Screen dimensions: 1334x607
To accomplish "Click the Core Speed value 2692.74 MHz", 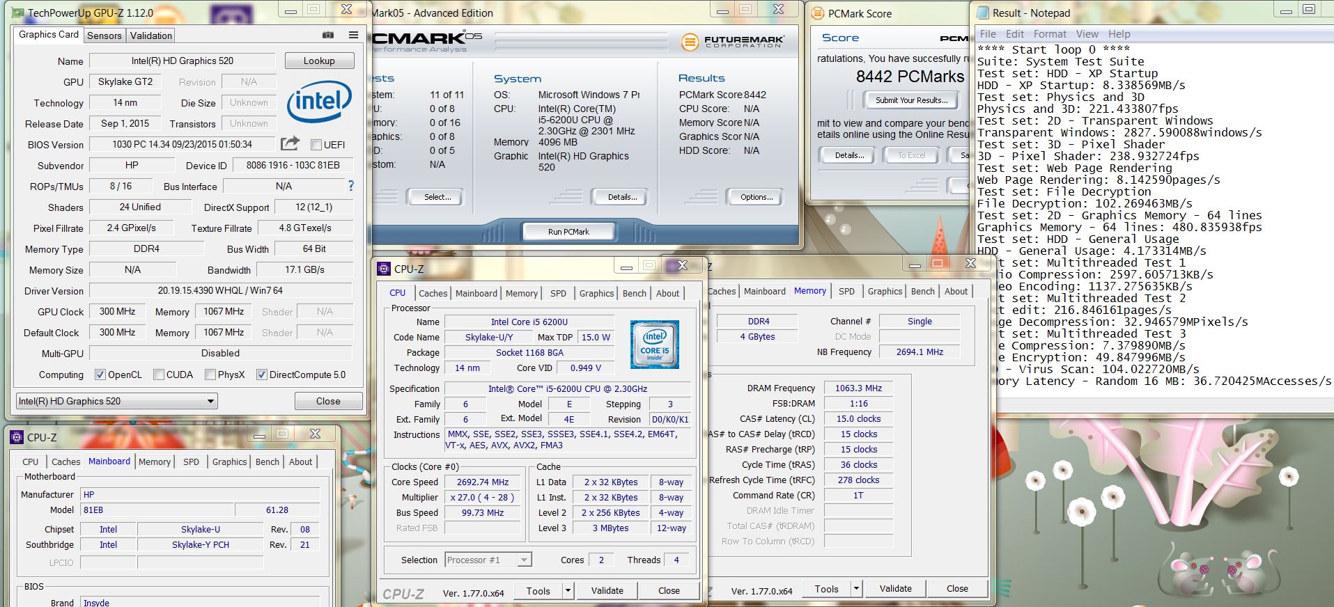I will (483, 482).
